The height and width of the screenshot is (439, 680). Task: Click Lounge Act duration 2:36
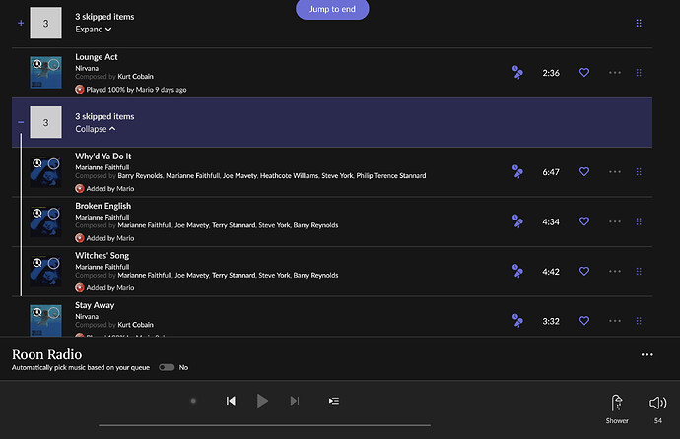[551, 73]
